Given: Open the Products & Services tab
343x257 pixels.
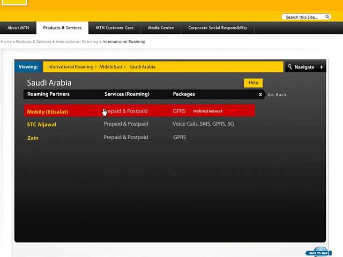Looking at the screenshot, I should [x=62, y=28].
